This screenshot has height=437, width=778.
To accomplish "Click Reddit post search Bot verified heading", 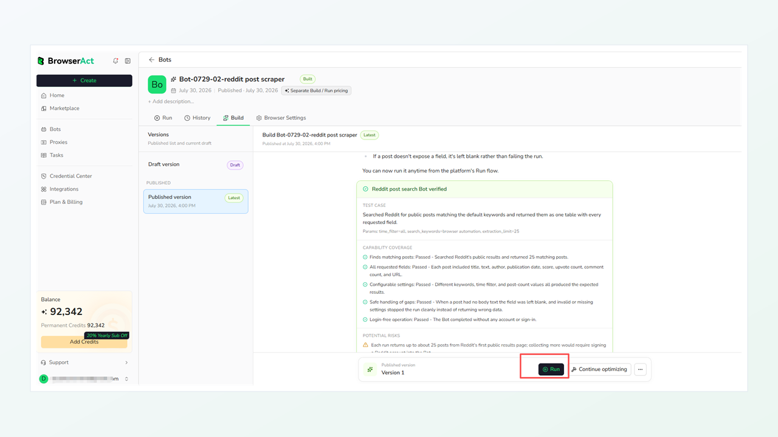I will [409, 189].
